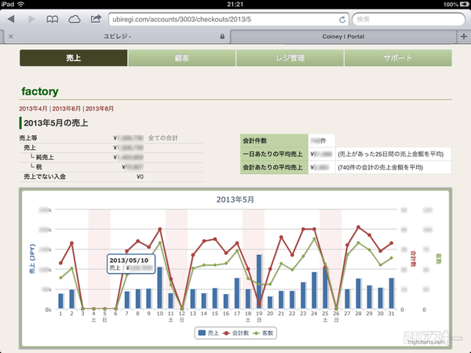This screenshot has width=471, height=353.
Task: Open the 2013年4月 month link
Action: tap(33, 109)
